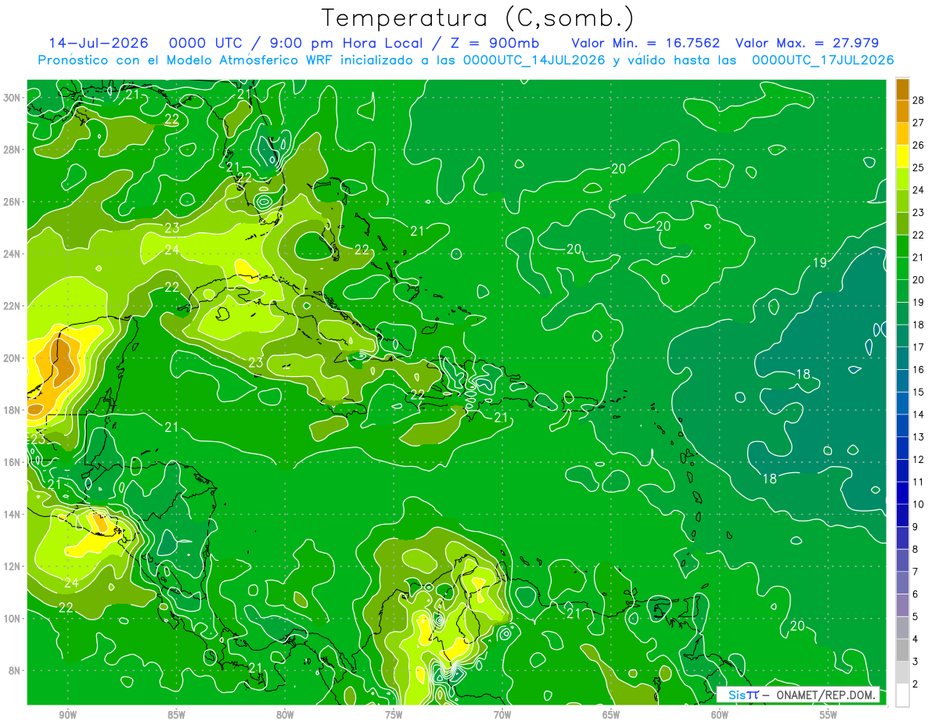Click the 75W longitude axis label

click(x=394, y=715)
